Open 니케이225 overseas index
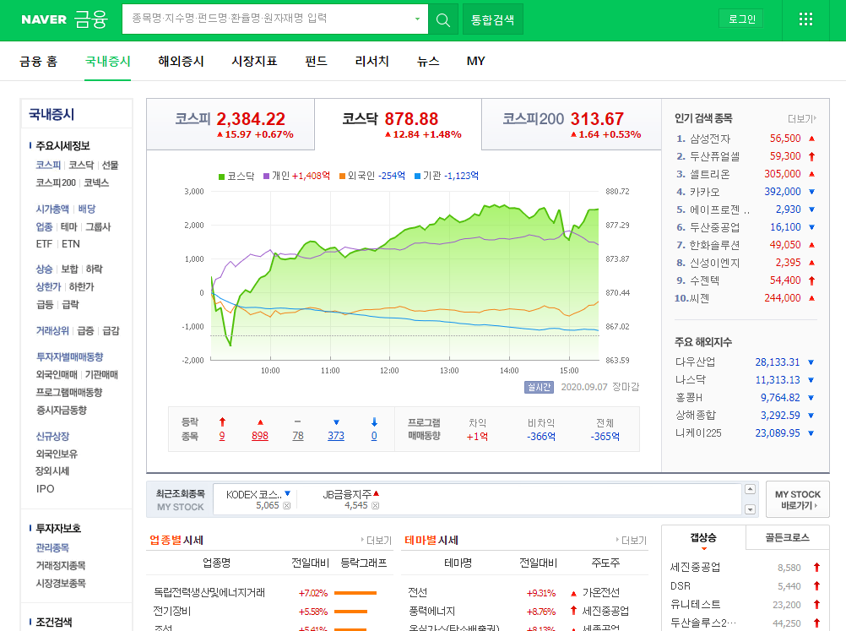This screenshot has width=846, height=631. coord(698,432)
